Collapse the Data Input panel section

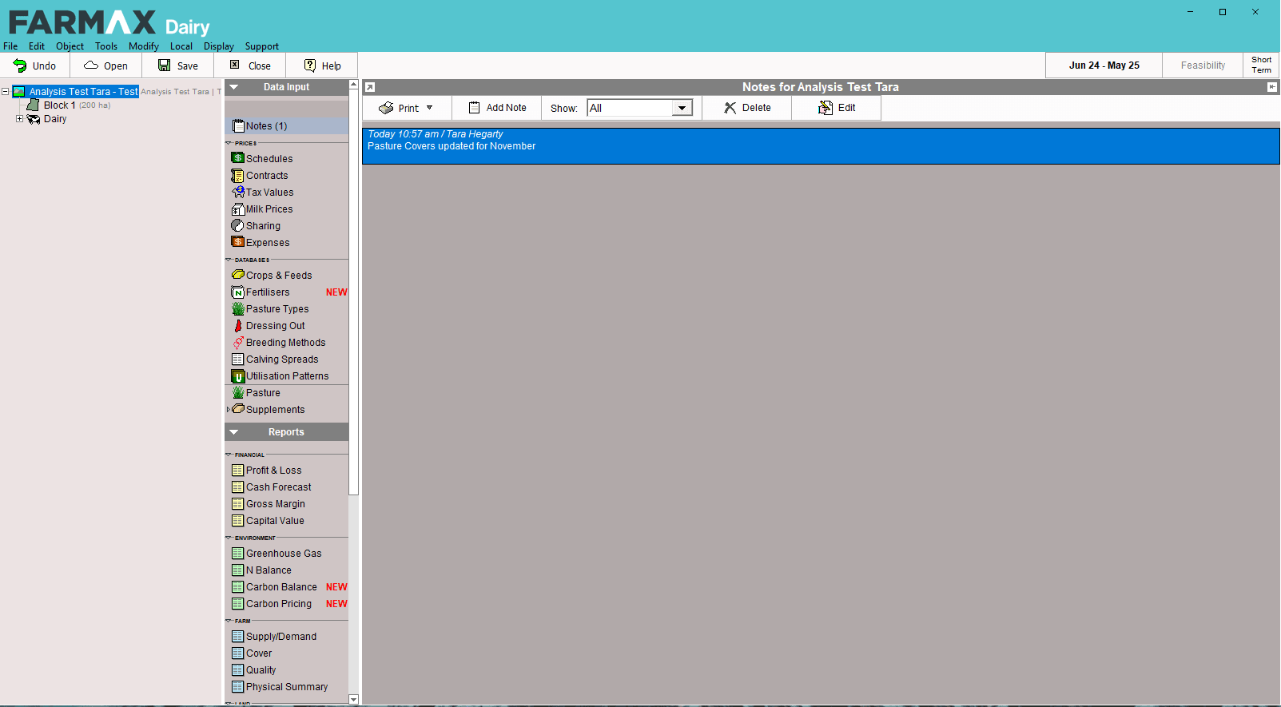pos(234,87)
